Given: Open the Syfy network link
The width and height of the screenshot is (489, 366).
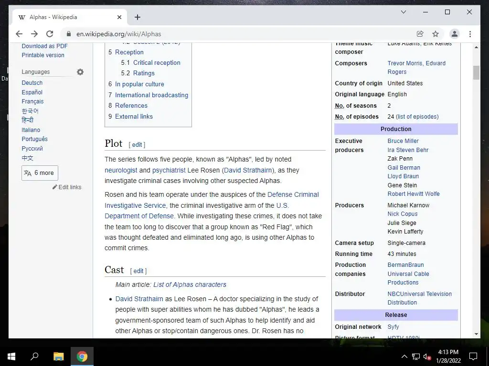Looking at the screenshot, I should pos(393,327).
